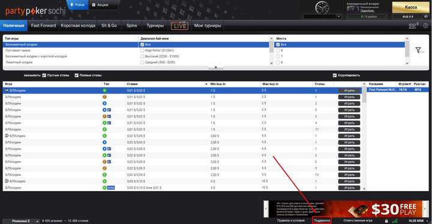Open the filter funnel icon
The image size is (432, 224).
pos(419,50)
